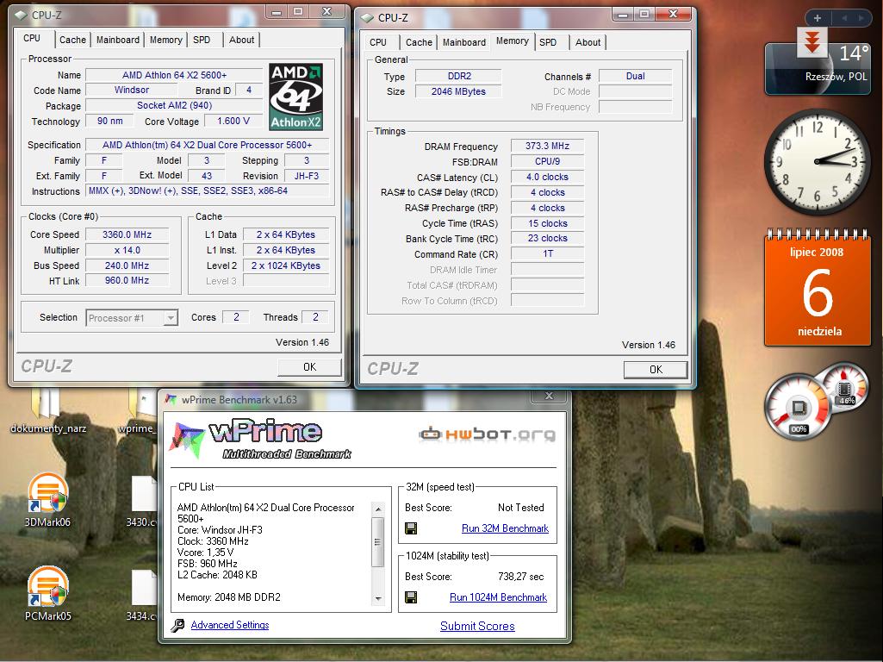
Task: Click the CPU-Z title icon in left window
Action: 22,16
